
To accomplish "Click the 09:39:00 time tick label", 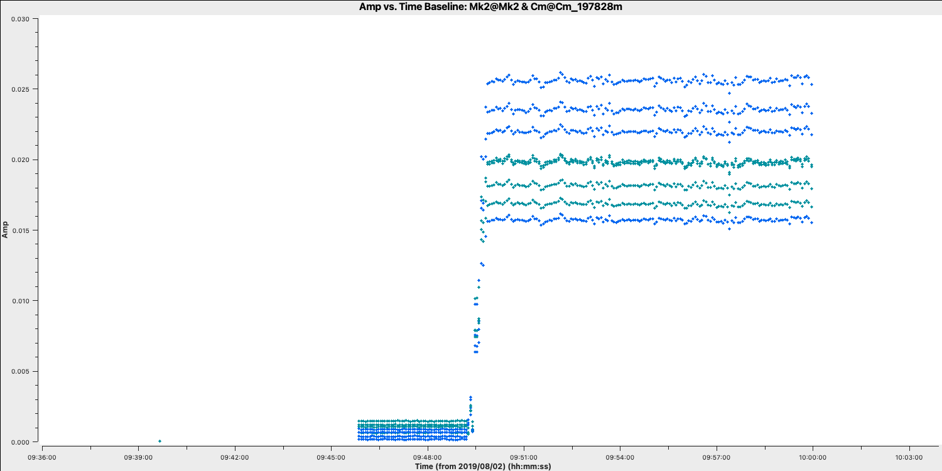I will point(139,457).
